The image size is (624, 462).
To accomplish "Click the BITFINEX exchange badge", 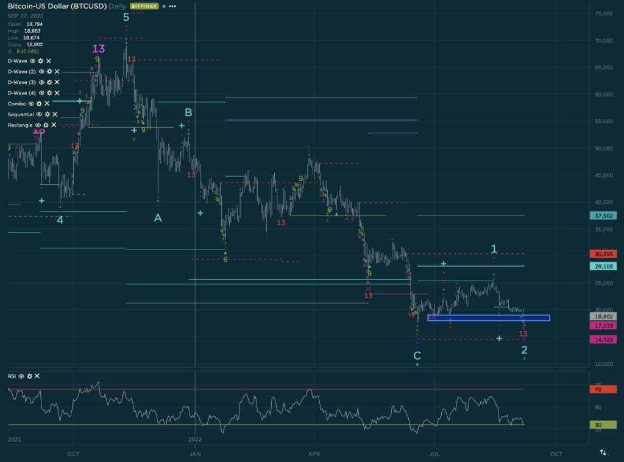I will coord(144,6).
